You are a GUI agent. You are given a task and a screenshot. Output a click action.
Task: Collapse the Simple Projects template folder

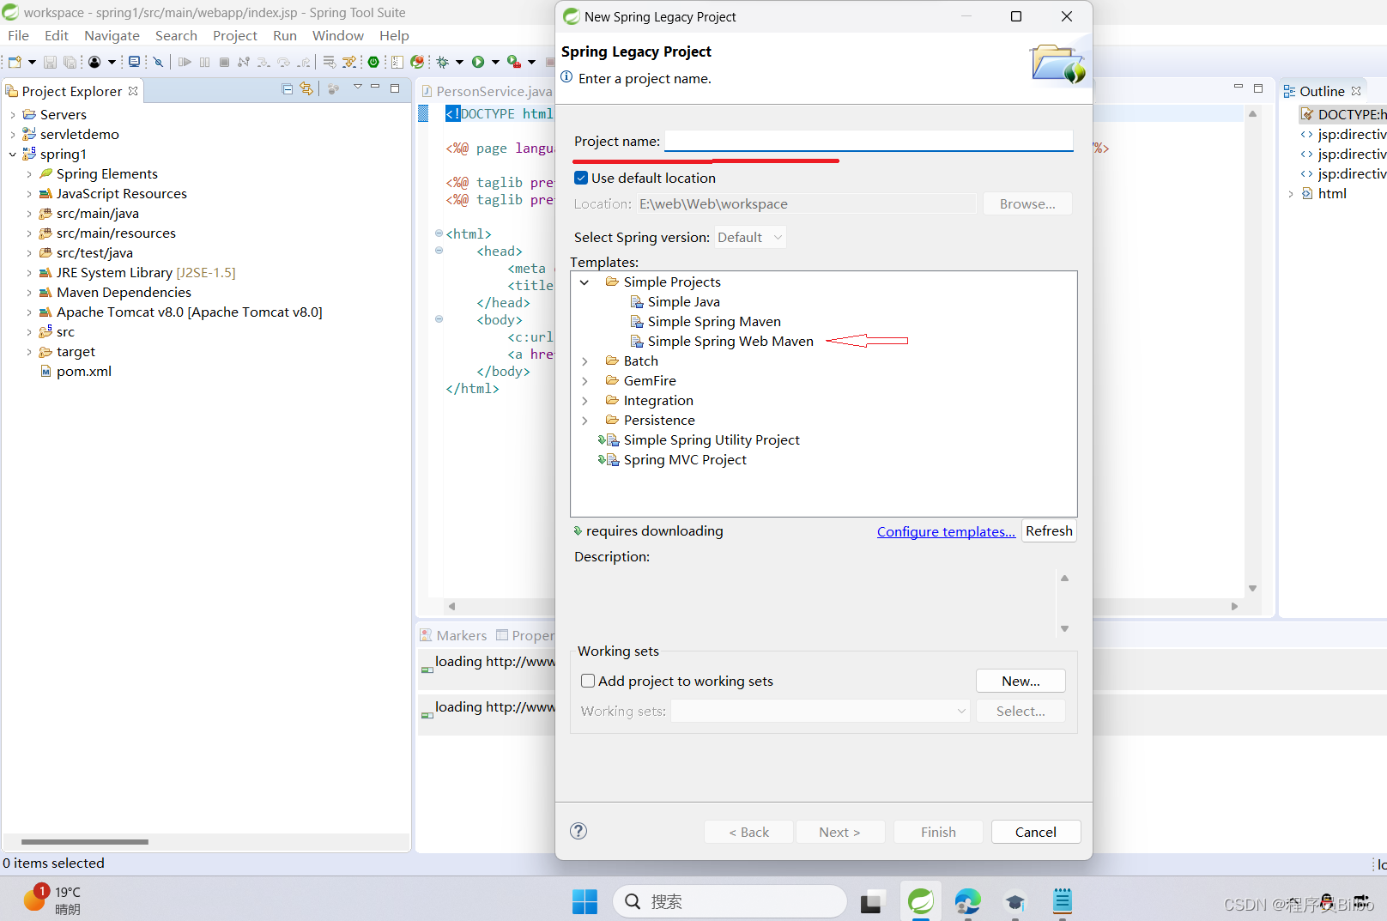click(584, 282)
